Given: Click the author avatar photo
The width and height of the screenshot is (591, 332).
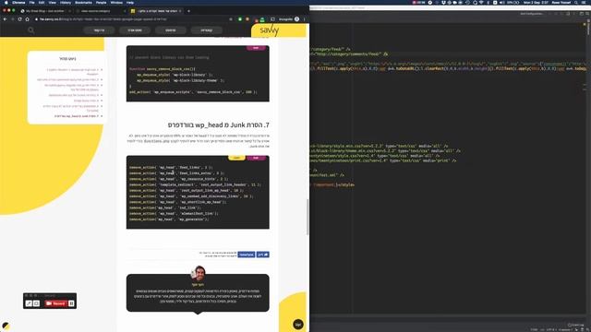Looking at the screenshot, I should pyautogui.click(x=199, y=273).
